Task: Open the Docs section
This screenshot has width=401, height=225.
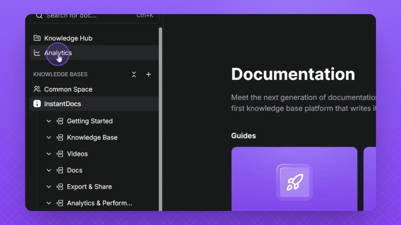Action: tap(75, 170)
